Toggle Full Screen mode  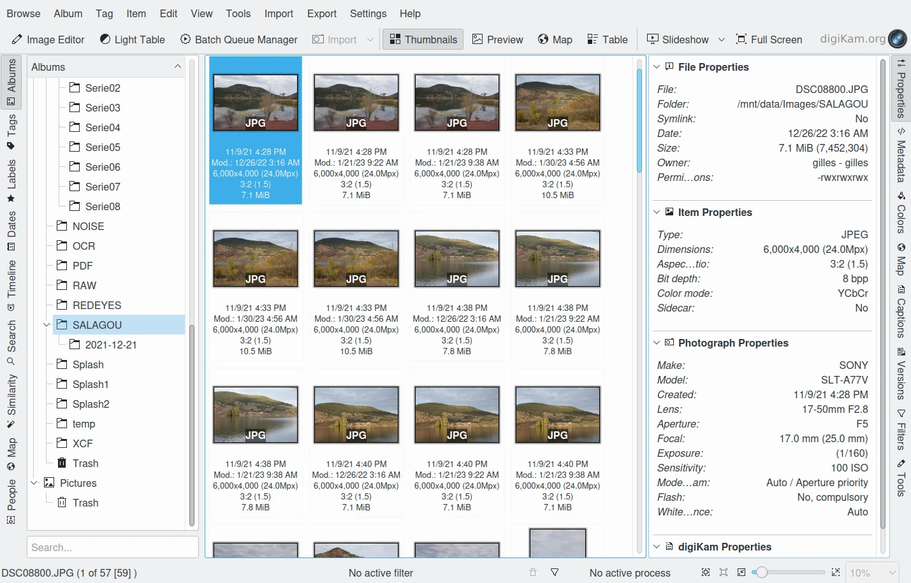769,40
